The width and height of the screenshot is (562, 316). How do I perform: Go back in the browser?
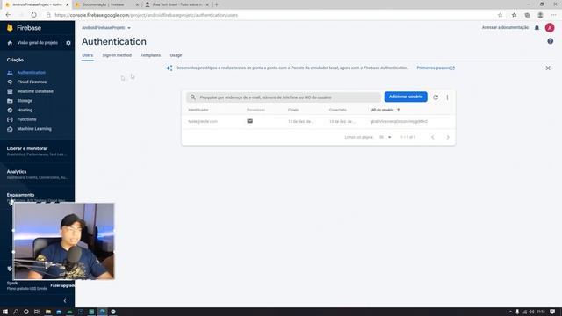(x=8, y=15)
